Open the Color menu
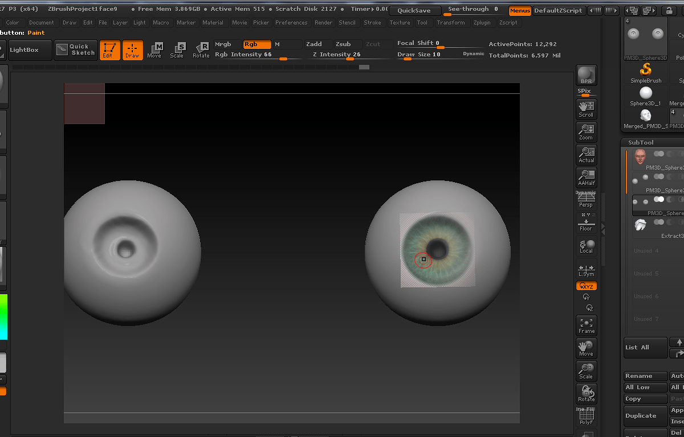The height and width of the screenshot is (437, 684). (13, 23)
